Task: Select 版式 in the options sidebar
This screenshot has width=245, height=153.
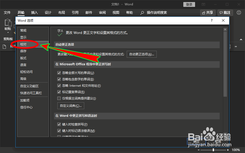Action: [33, 58]
